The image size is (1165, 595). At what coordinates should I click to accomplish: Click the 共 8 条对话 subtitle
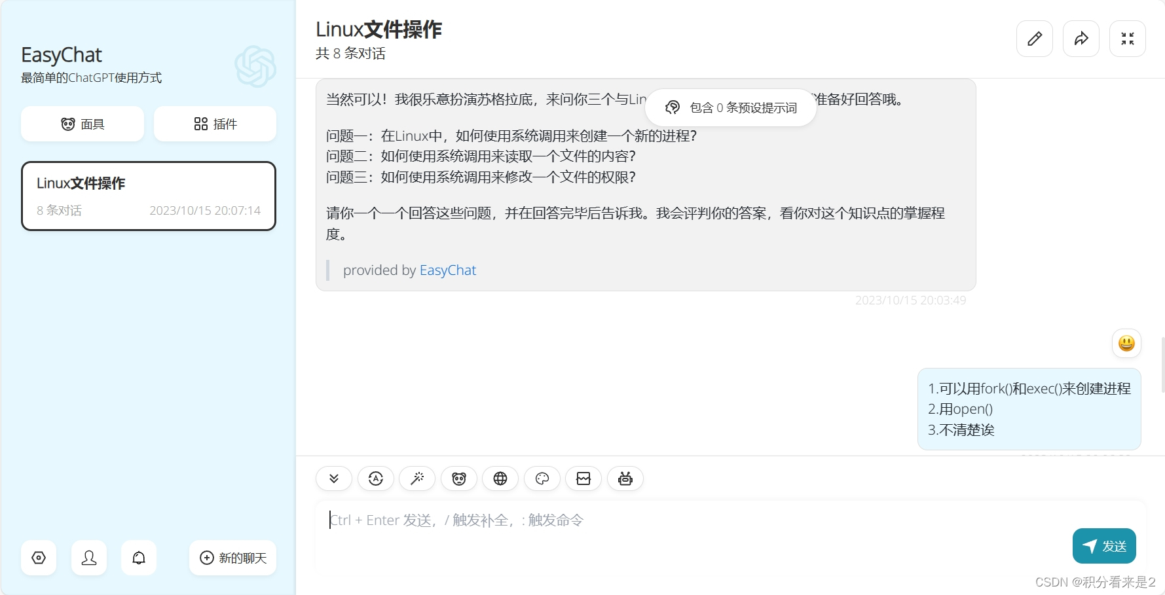point(350,54)
